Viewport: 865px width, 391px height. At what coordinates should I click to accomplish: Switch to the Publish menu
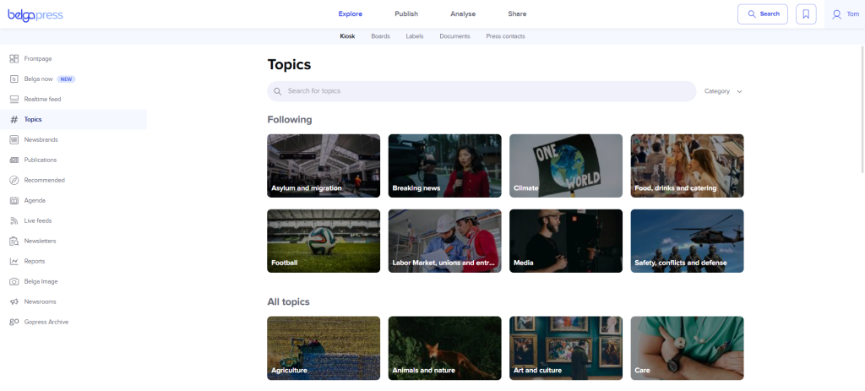click(x=405, y=14)
